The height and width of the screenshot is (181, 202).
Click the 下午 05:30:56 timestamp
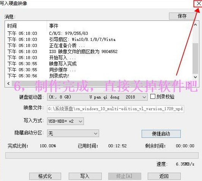click(22, 76)
